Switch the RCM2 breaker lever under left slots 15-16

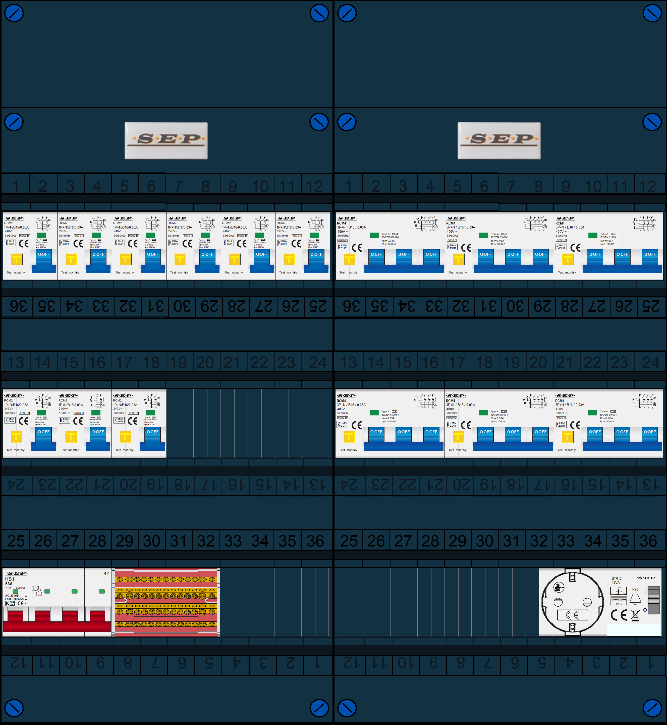(x=98, y=439)
